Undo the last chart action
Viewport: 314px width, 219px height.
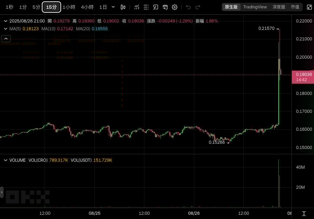click(188, 7)
